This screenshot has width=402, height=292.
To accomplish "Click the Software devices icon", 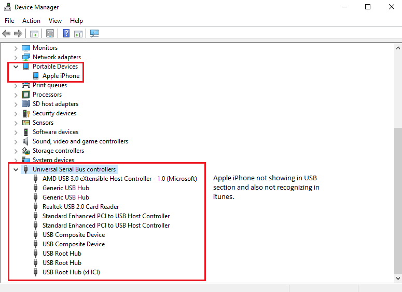I will (x=26, y=132).
